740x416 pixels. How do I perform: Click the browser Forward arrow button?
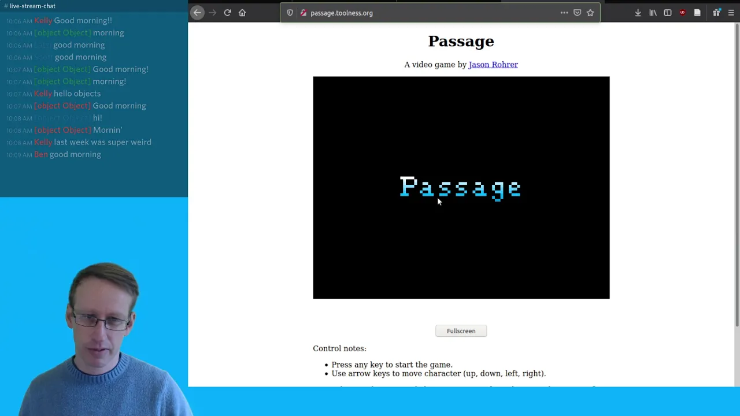point(213,13)
